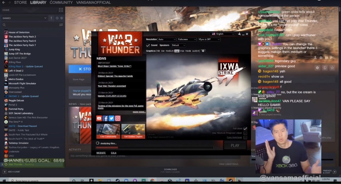Open the LIBRARY tab in Steam
The image size is (341, 184).
point(38,2)
